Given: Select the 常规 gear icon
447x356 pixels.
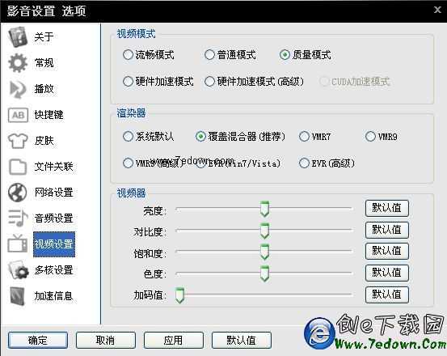Looking at the screenshot, I should click(18, 63).
